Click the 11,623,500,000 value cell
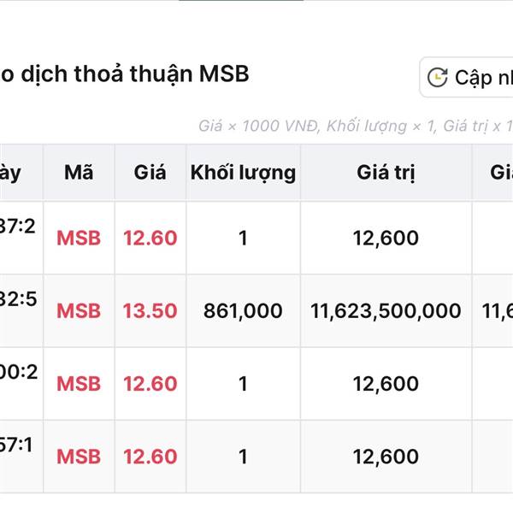 (x=386, y=311)
